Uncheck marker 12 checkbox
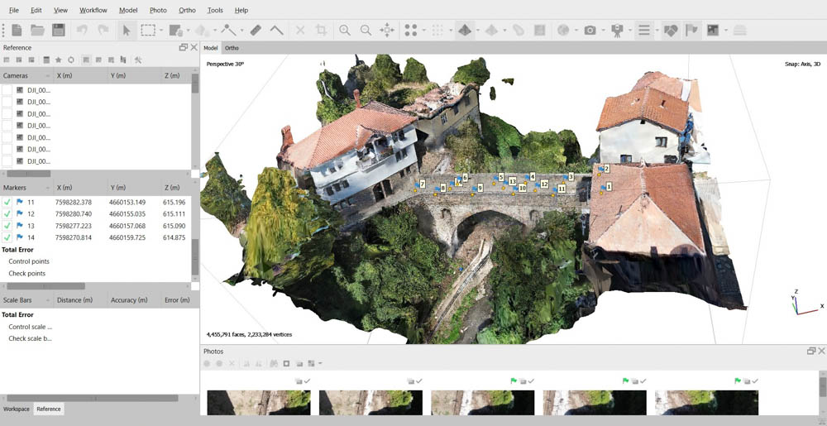The width and height of the screenshot is (827, 426). click(x=7, y=214)
